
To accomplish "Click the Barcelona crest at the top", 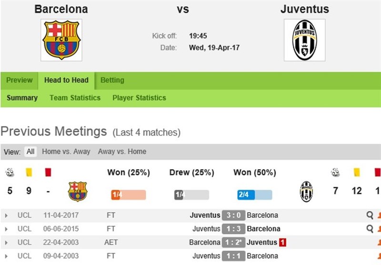I will pyautogui.click(x=61, y=40).
